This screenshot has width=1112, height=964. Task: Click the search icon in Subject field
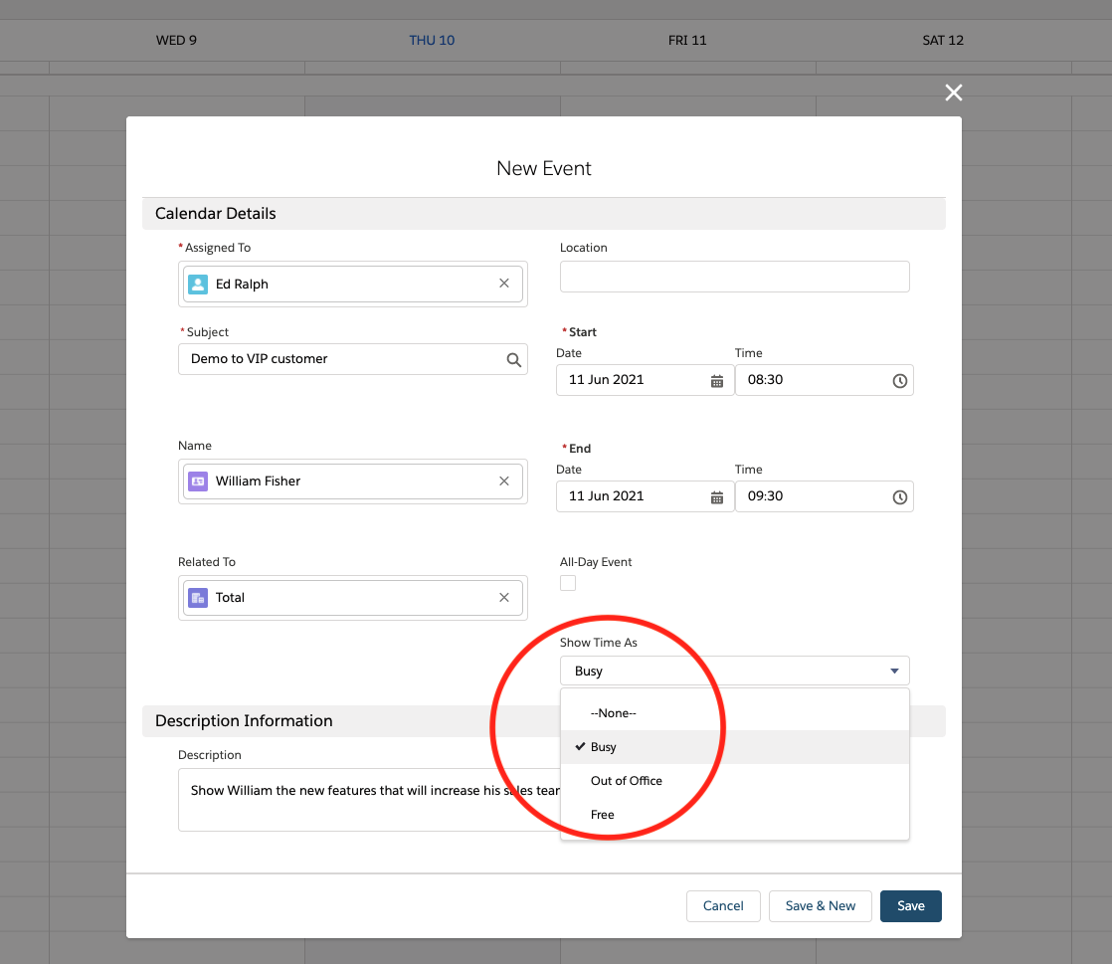tap(513, 360)
